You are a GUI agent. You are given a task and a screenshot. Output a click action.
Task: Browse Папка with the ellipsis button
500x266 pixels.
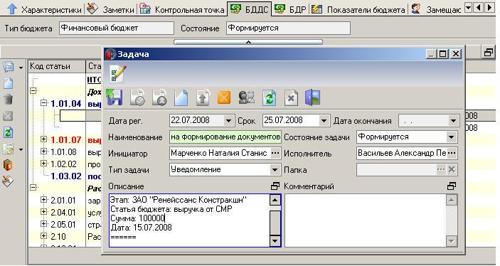(441, 170)
